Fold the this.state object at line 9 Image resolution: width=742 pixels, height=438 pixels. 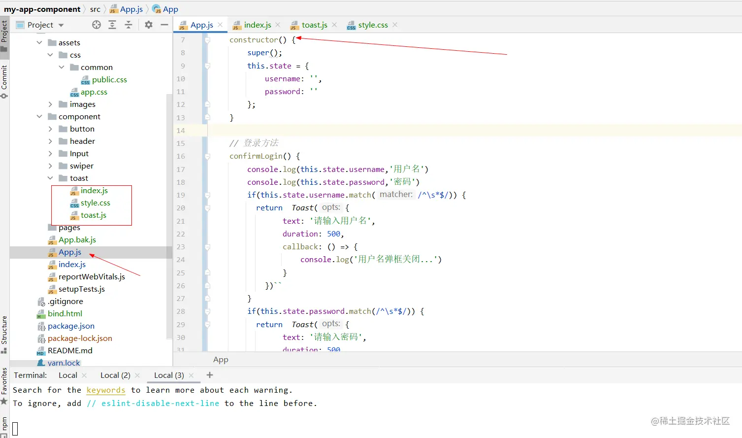207,66
